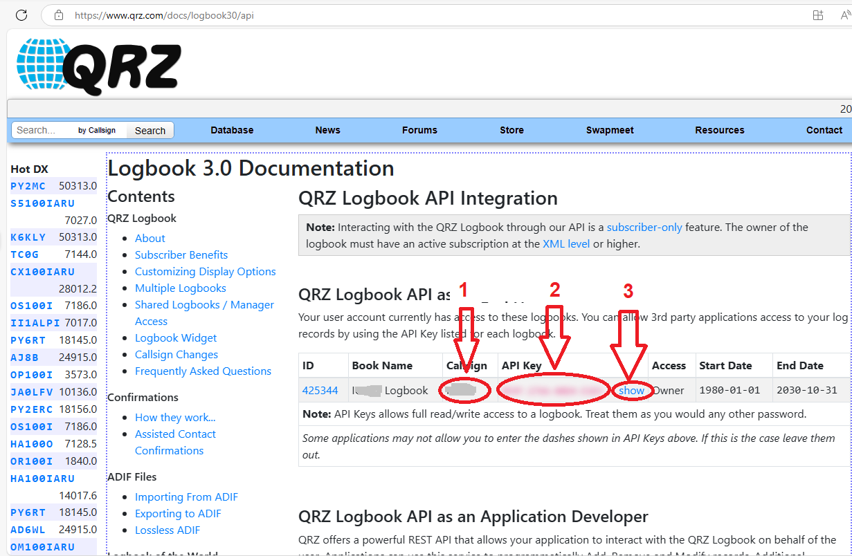Open the Forums menu
This screenshot has width=852, height=556.
click(419, 130)
